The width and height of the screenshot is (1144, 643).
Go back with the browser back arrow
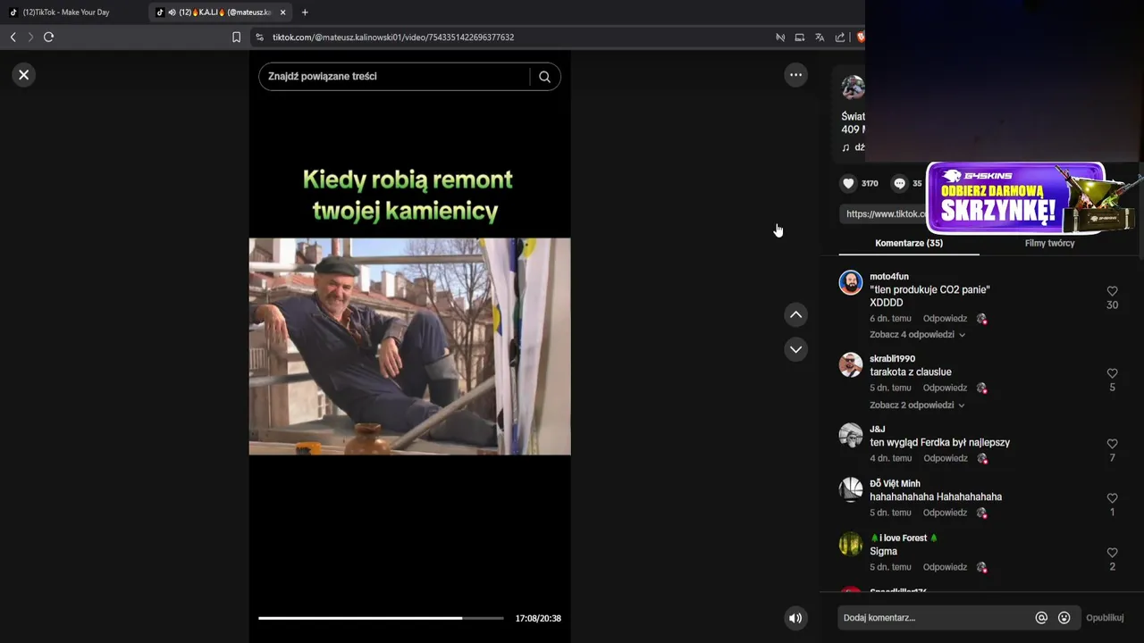click(x=13, y=37)
